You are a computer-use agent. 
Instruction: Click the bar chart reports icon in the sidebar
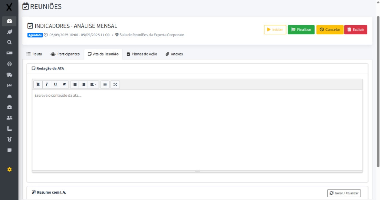pyautogui.click(x=9, y=85)
